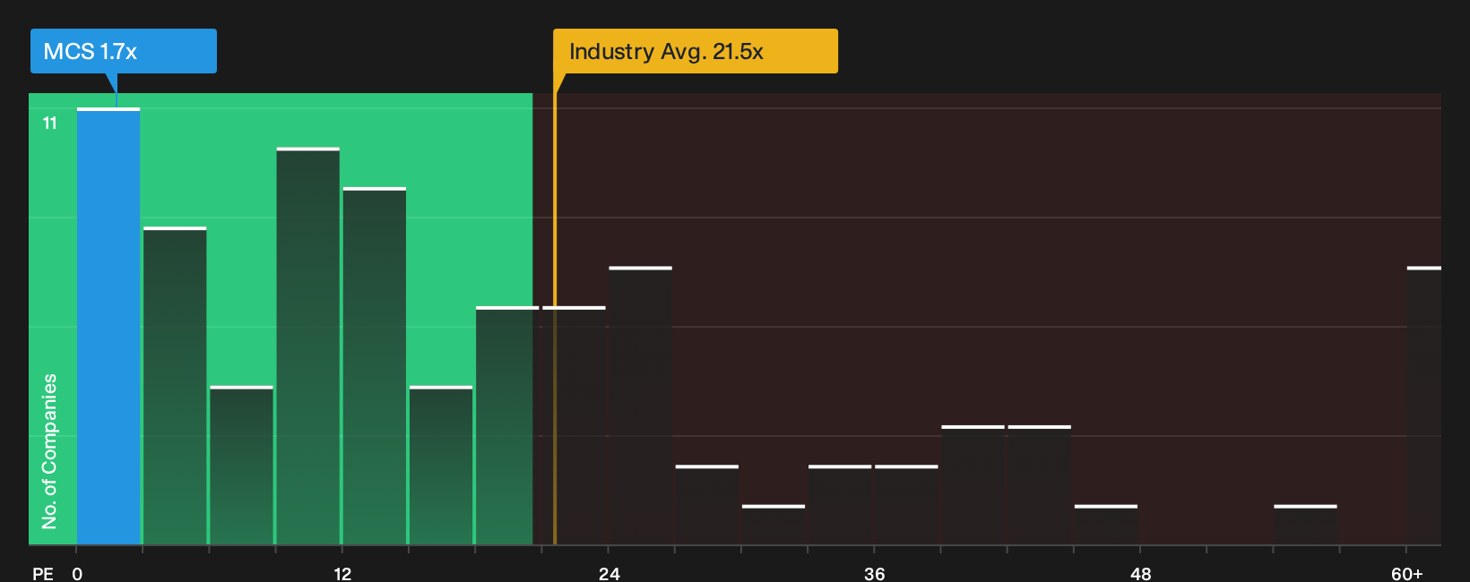This screenshot has width=1470, height=582.
Task: Click the bar for PE 45 to 48
Action: point(1106,525)
